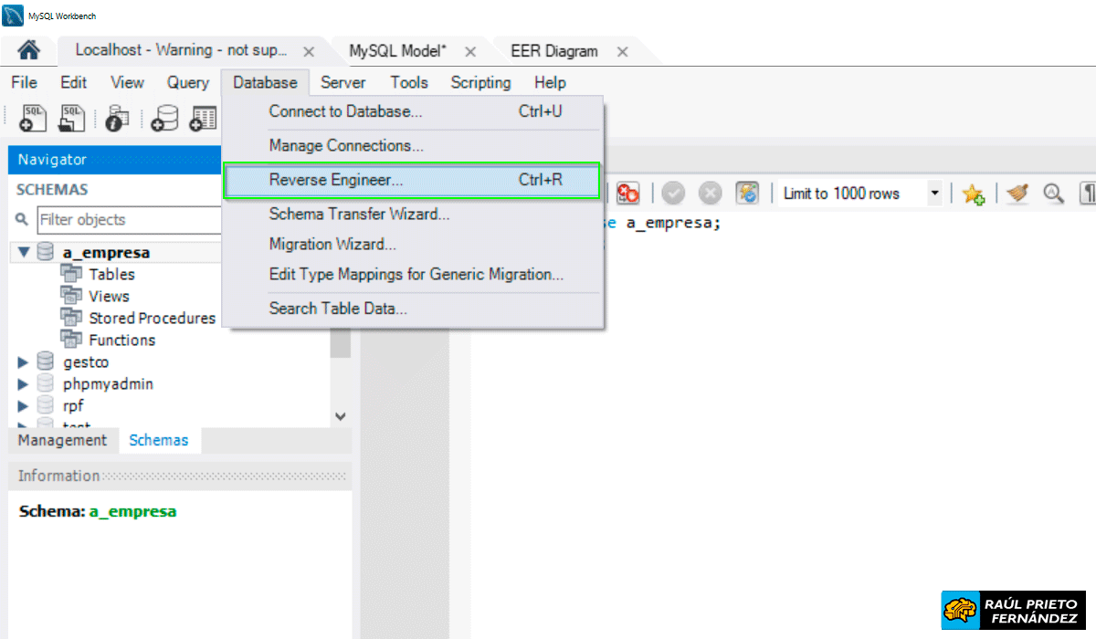Viewport: 1096px width, 639px height.
Task: Click the MySQL Workbench dolphin icon
Action: click(x=13, y=15)
